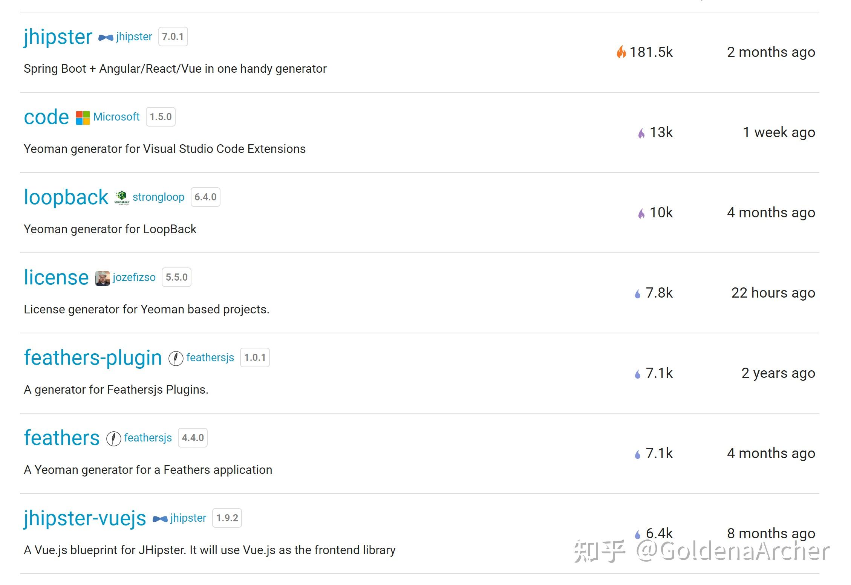Open the license generator page
This screenshot has width=851, height=585.
click(56, 277)
